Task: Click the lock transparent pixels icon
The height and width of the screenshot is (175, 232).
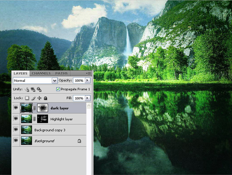Action: coord(27,98)
